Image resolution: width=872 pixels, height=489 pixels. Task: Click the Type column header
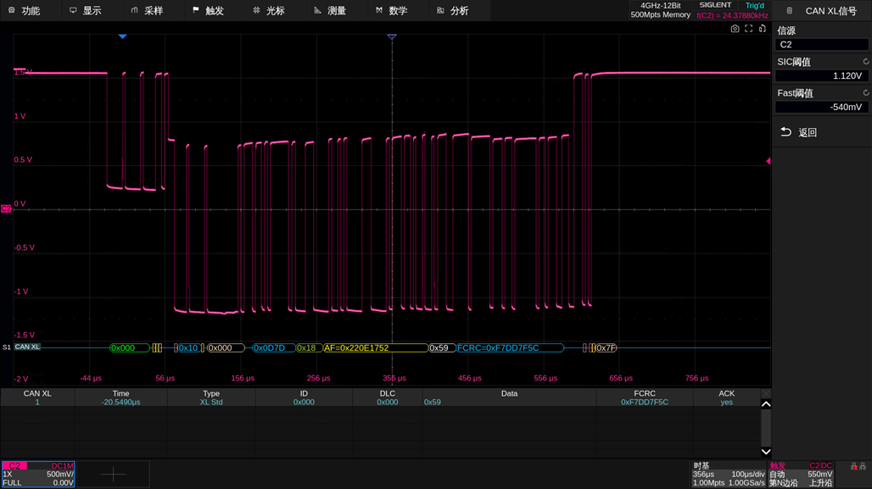point(211,393)
